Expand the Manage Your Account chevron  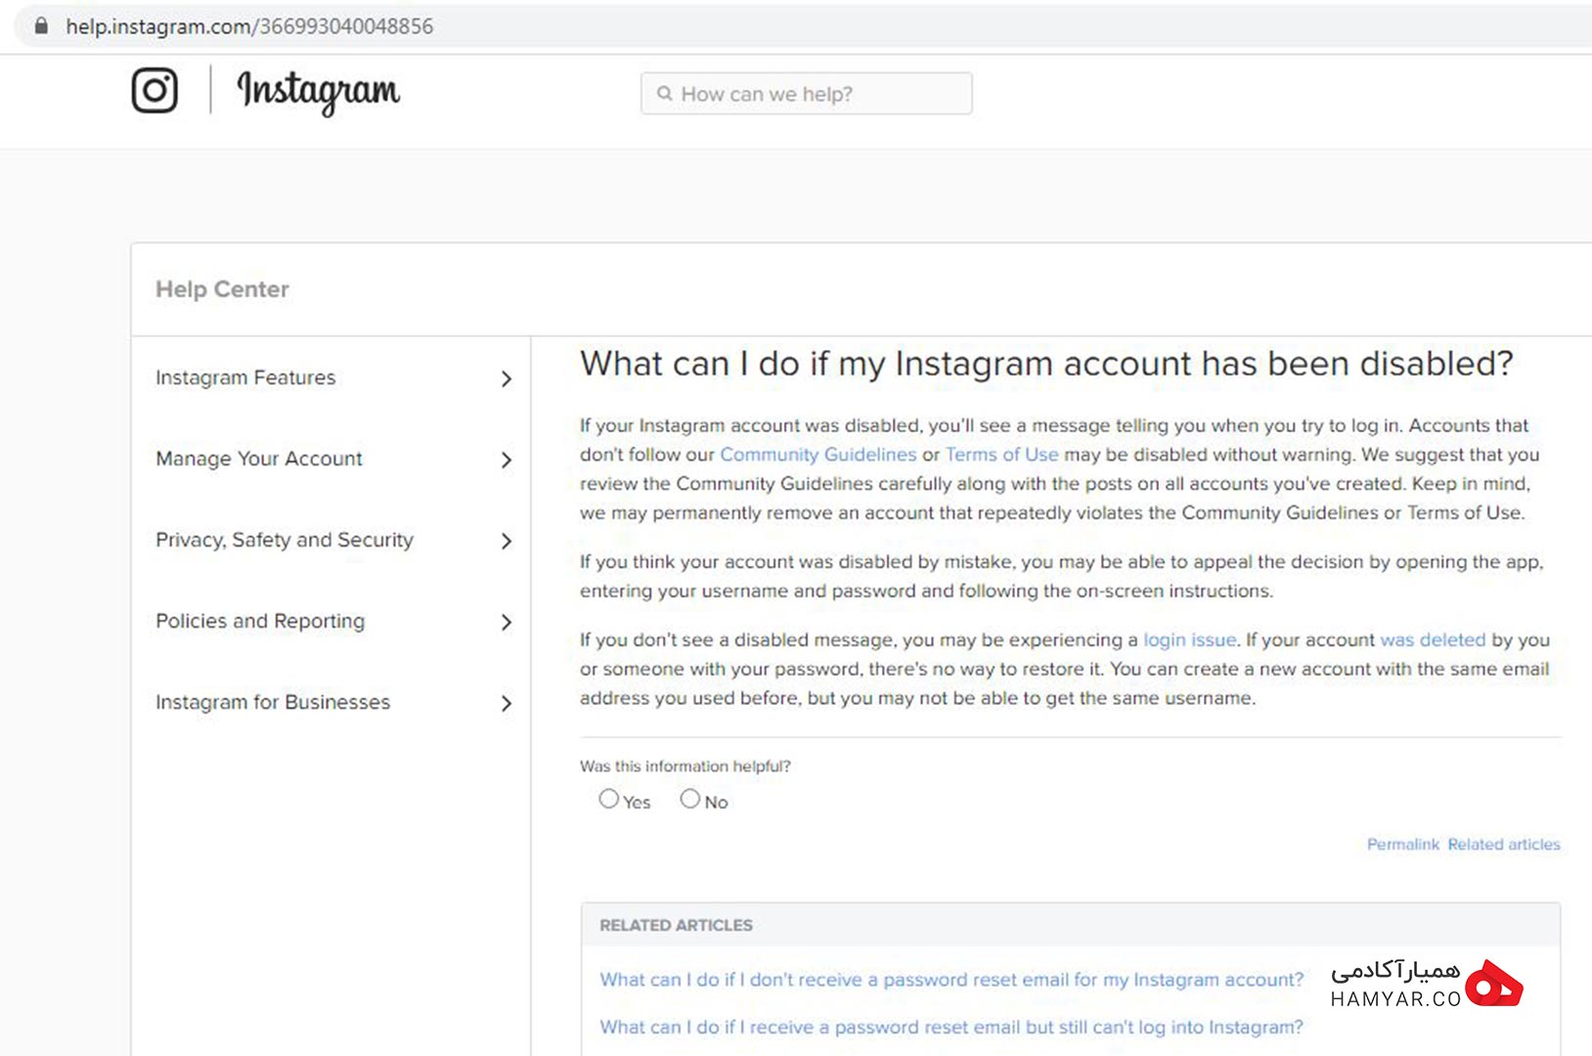click(x=506, y=460)
